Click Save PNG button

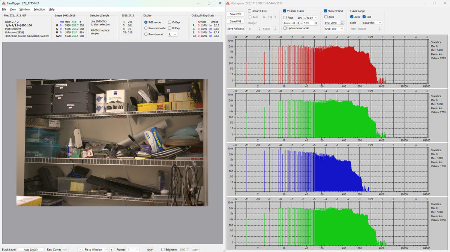[x=235, y=21]
